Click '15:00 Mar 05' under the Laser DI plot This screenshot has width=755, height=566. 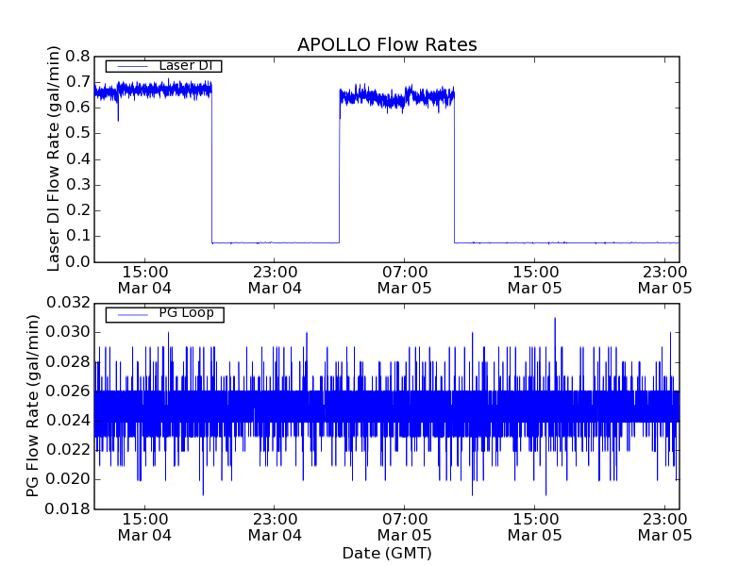pos(534,280)
